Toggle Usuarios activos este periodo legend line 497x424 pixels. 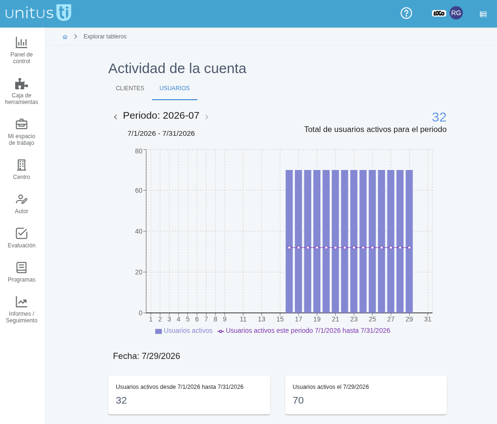coord(304,331)
